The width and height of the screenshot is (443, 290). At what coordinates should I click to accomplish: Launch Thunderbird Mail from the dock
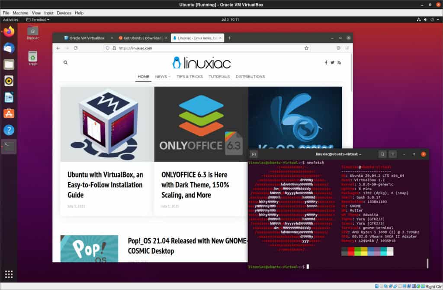pos(9,48)
